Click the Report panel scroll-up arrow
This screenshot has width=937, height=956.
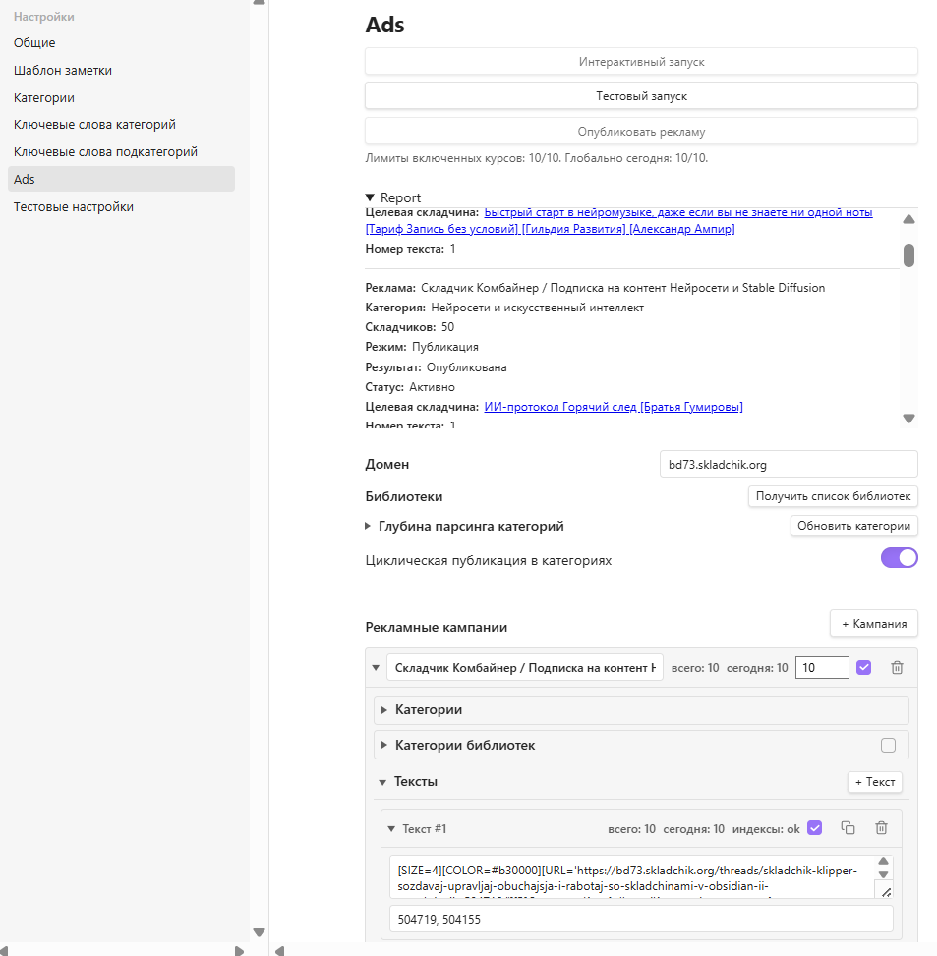pyautogui.click(x=908, y=219)
